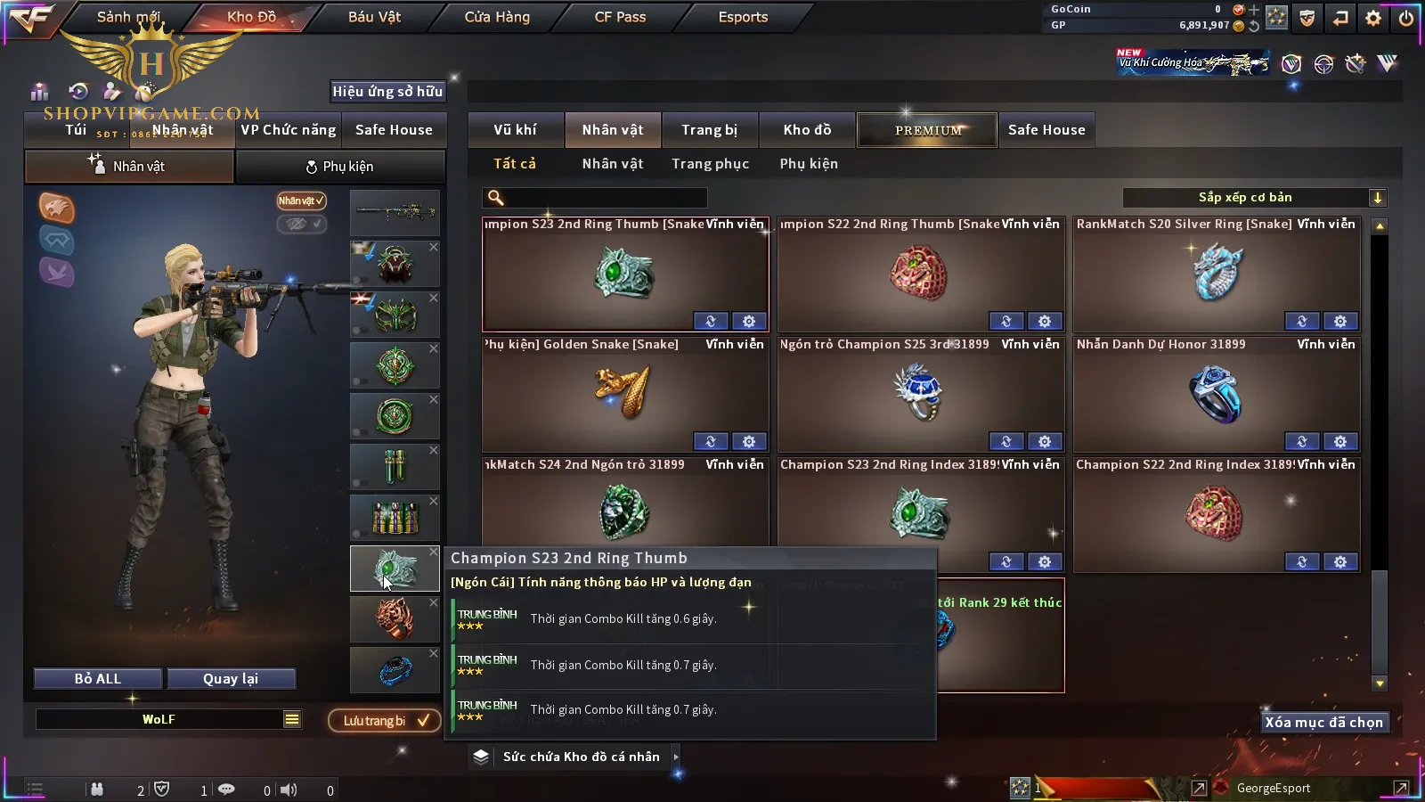Open settings gear in top bar

point(1373,18)
